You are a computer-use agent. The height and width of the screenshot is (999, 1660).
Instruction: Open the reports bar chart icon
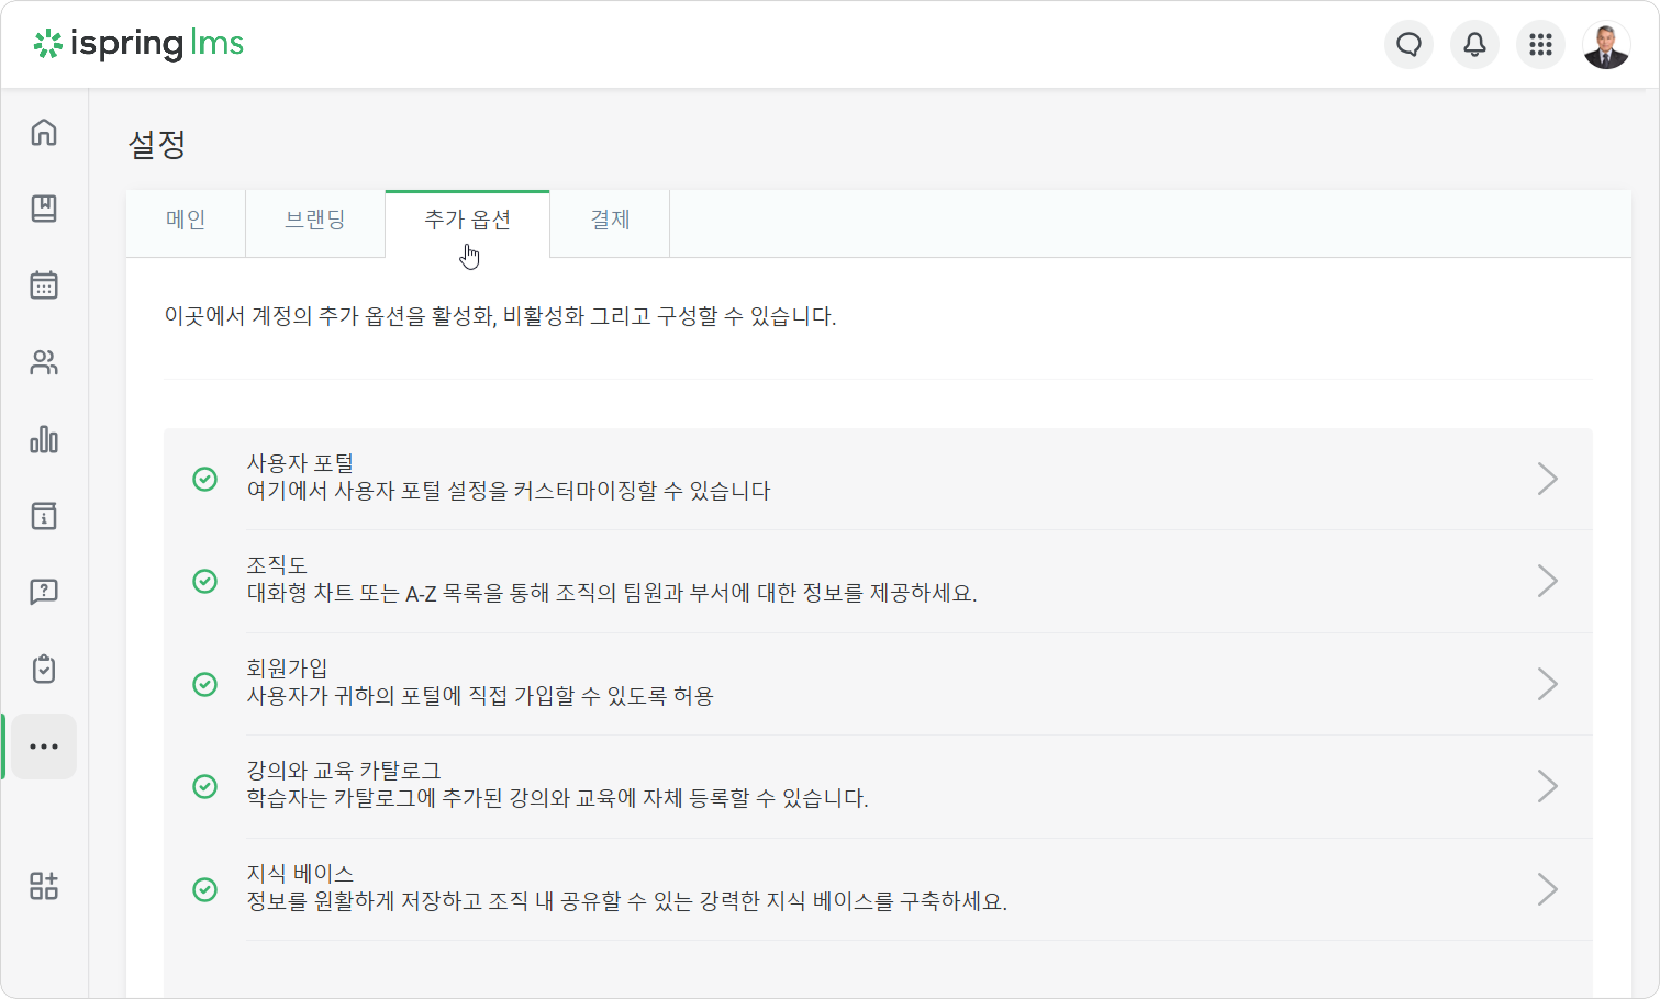pyautogui.click(x=44, y=440)
